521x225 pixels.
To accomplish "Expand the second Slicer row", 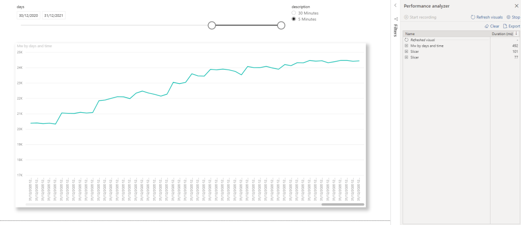I will point(407,57).
